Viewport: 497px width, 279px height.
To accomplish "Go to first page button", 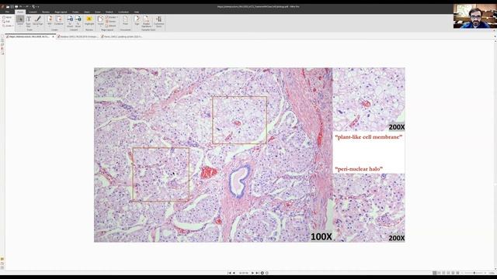I will coord(229,273).
